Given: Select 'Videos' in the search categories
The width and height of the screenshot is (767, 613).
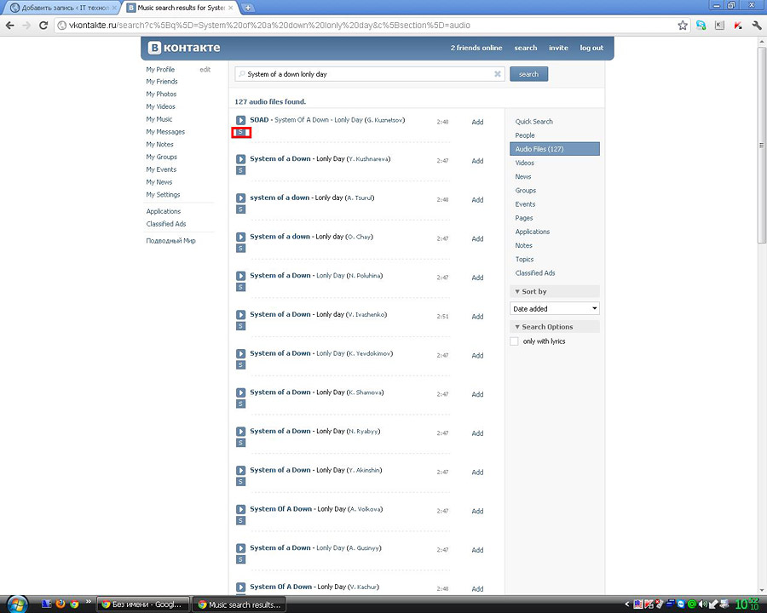Looking at the screenshot, I should pyautogui.click(x=525, y=163).
